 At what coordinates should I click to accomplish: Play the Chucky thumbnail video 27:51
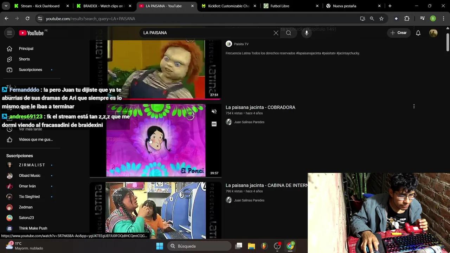[155, 69]
